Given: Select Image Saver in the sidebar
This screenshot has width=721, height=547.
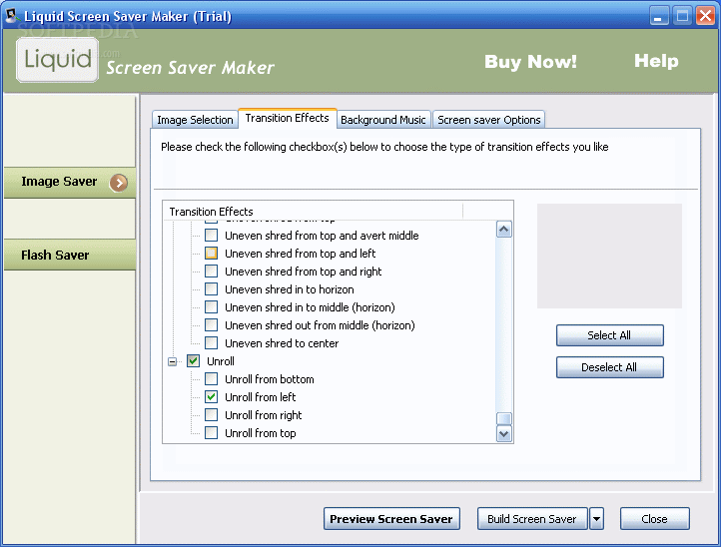Looking at the screenshot, I should click(70, 183).
